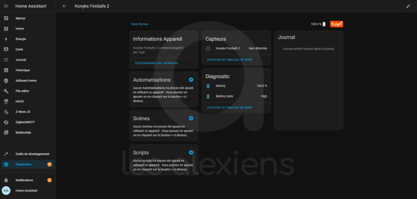Open Home Assistant user profile entry
The image size is (417, 199).
coord(28,190)
